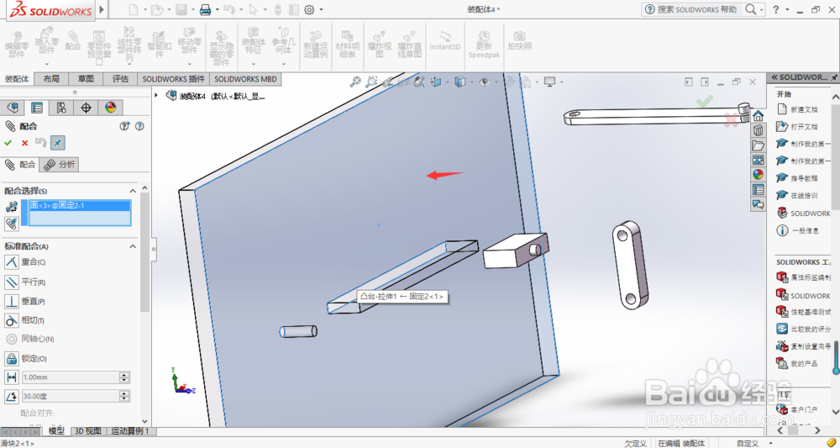The image size is (840, 448).
Task: Open the ConfigurationManager tab
Action: pyautogui.click(x=61, y=108)
